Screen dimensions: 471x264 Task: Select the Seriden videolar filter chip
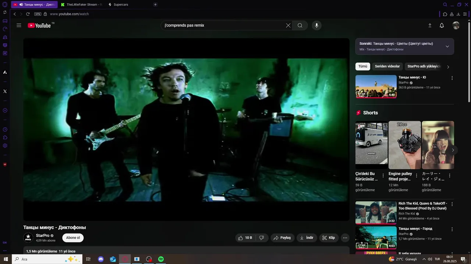[x=387, y=66]
